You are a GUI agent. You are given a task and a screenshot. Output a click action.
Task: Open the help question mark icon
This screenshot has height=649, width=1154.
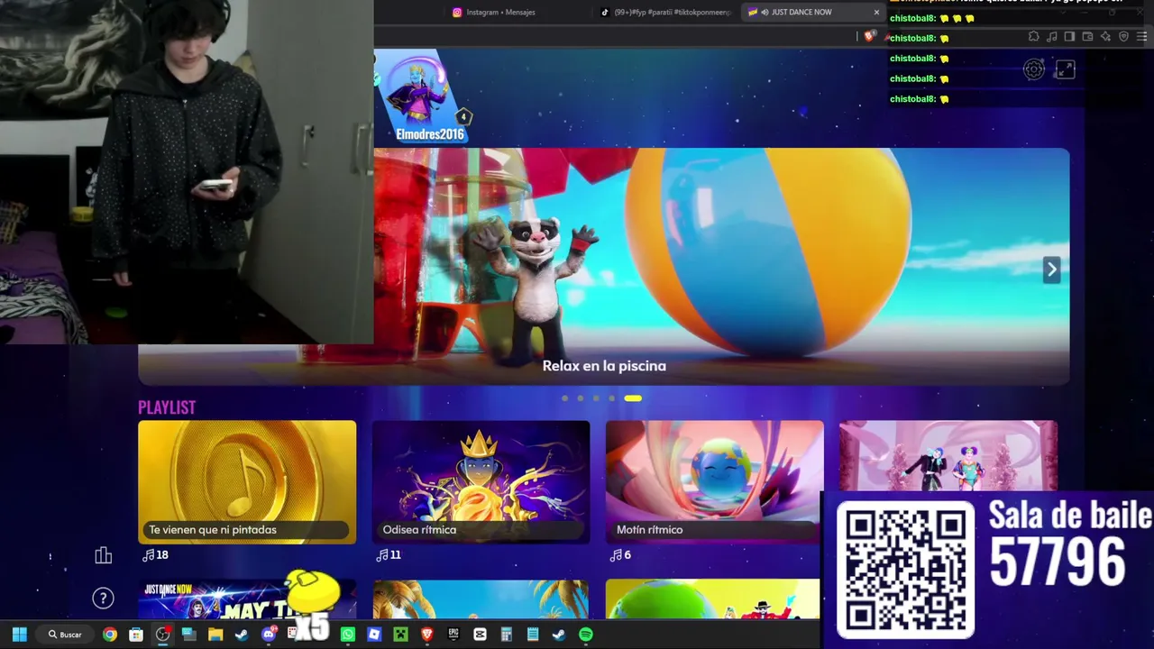[104, 598]
